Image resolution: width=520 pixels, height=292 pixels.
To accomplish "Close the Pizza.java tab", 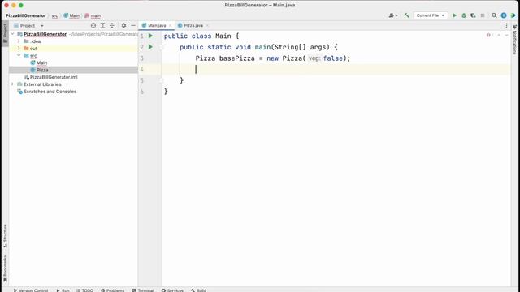I will (207, 25).
